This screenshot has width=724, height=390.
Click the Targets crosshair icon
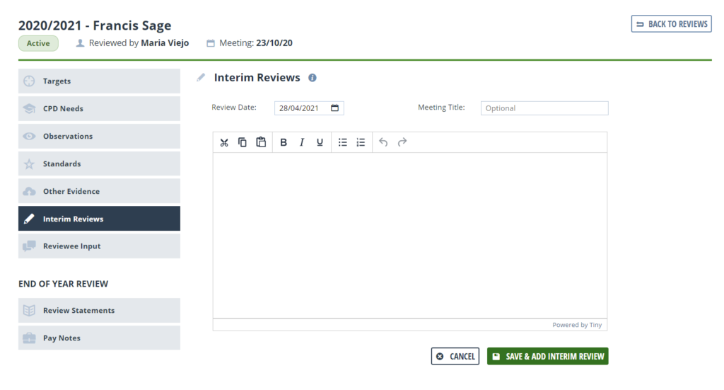coord(29,81)
